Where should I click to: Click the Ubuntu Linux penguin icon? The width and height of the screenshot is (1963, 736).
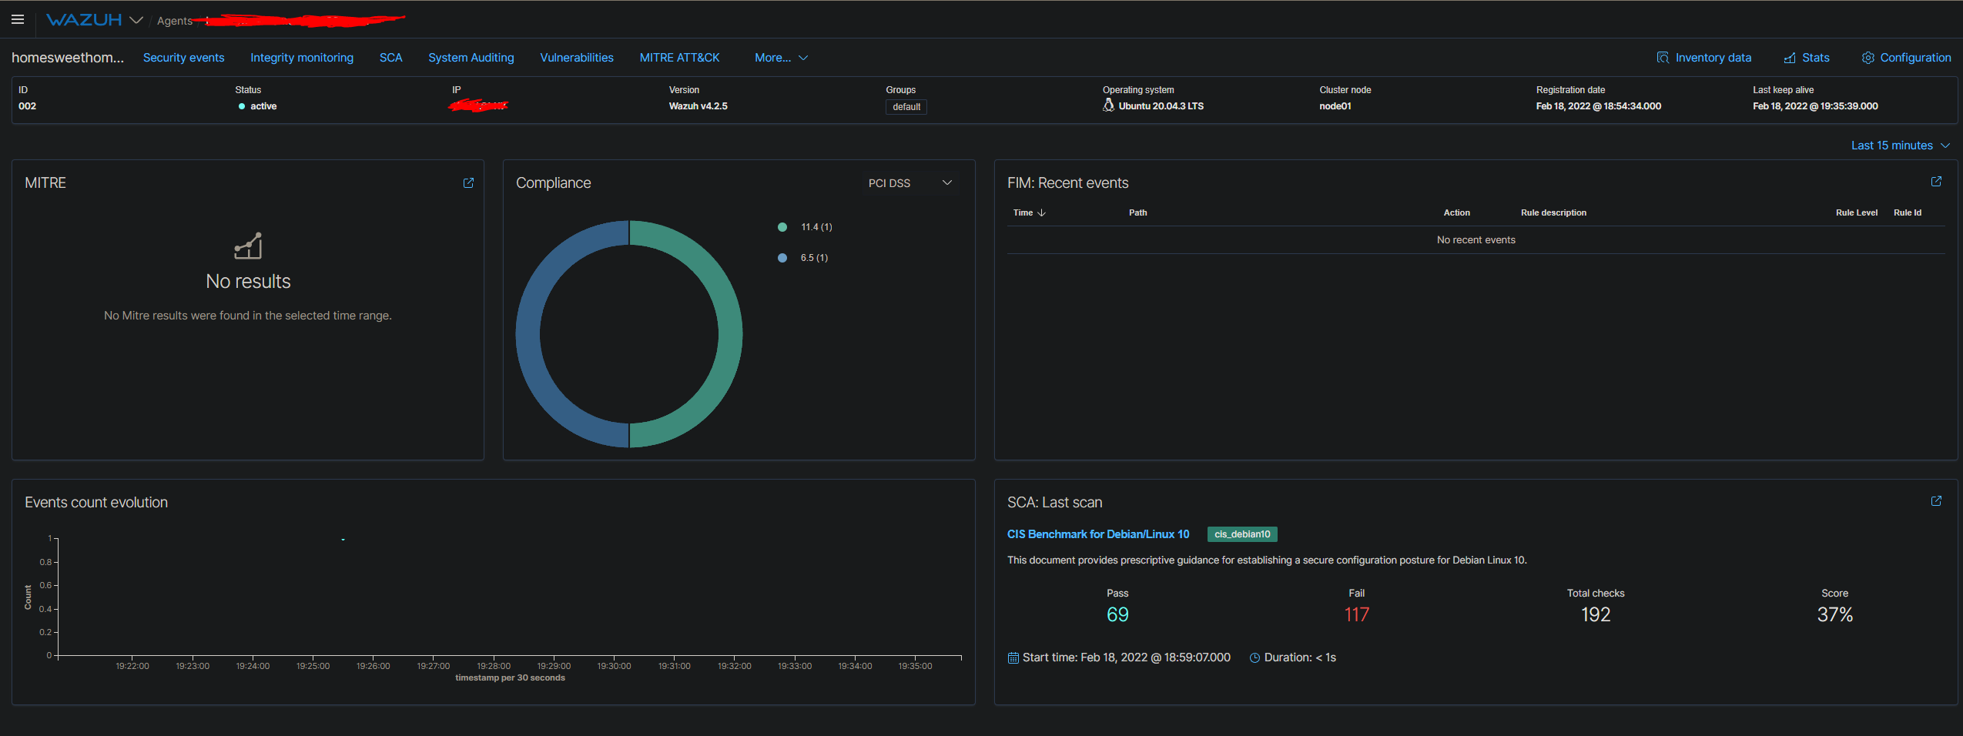click(x=1109, y=105)
